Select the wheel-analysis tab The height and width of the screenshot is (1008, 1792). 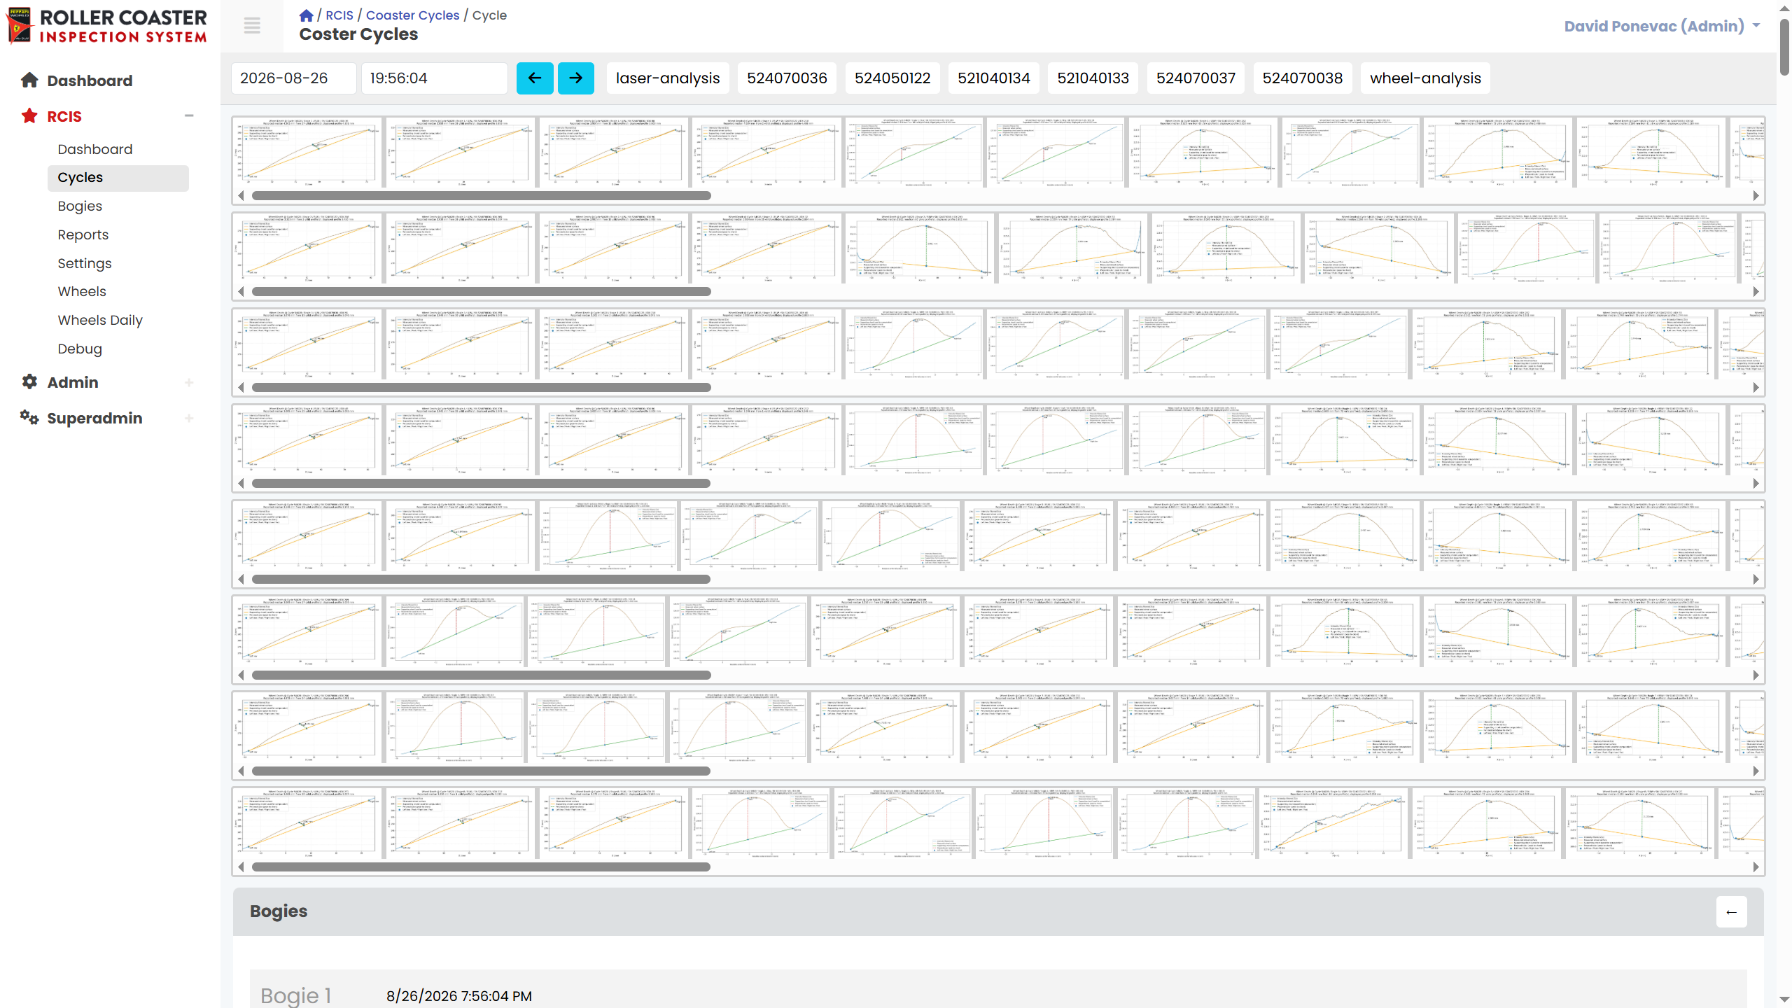click(x=1426, y=78)
